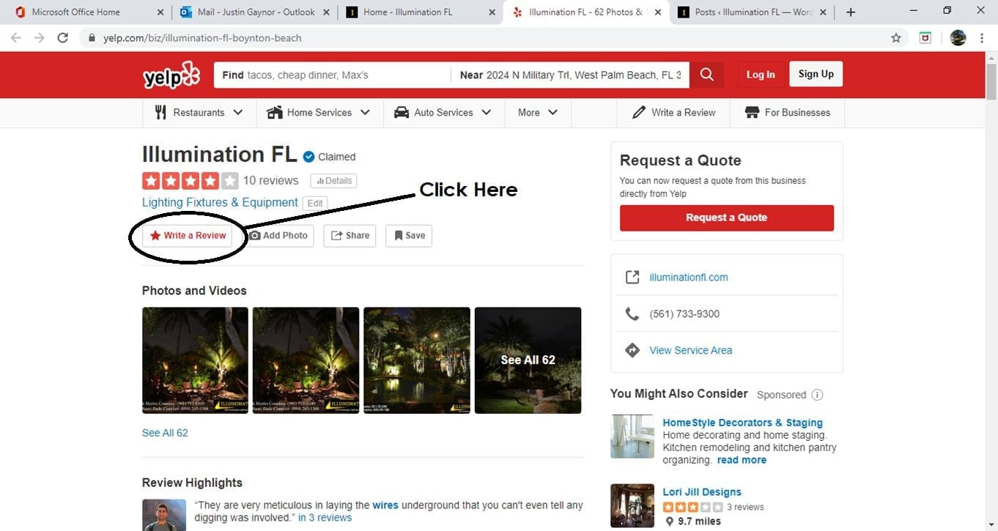Click the Sign Up button
The height and width of the screenshot is (531, 998).
point(816,74)
